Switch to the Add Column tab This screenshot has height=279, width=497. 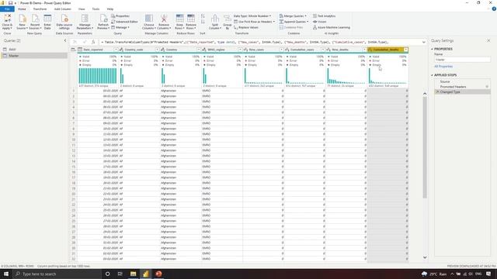coord(62,9)
